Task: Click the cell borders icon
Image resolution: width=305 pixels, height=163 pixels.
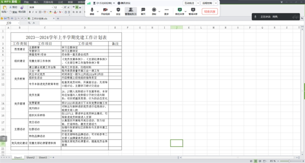Action: point(40,12)
